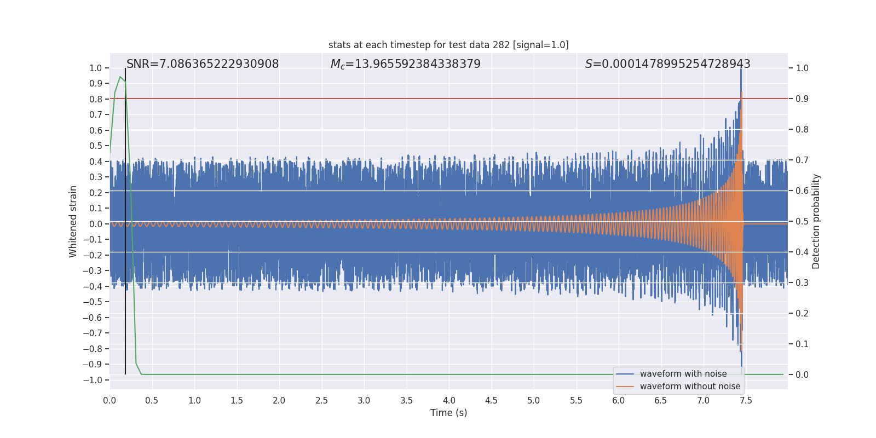
Task: Select 'waveform with noise' legend entry
Action: pos(683,374)
